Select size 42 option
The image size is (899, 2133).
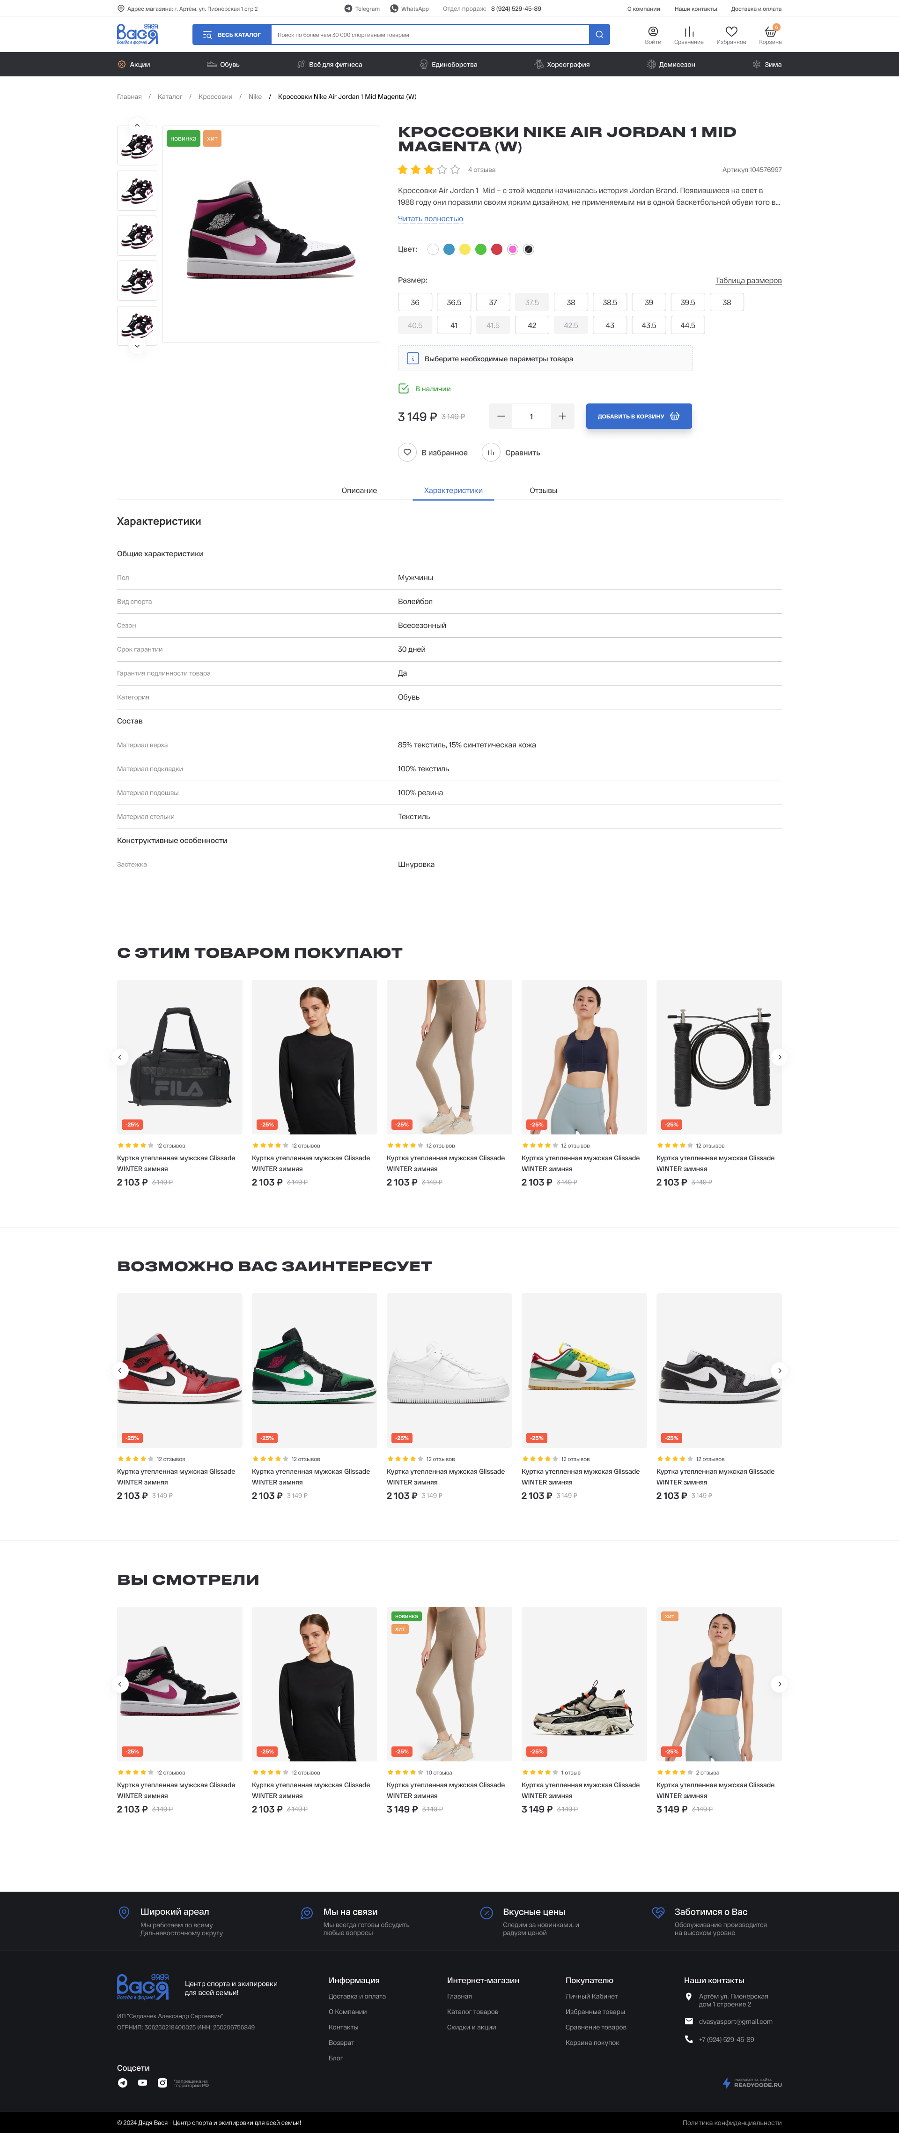coord(532,325)
